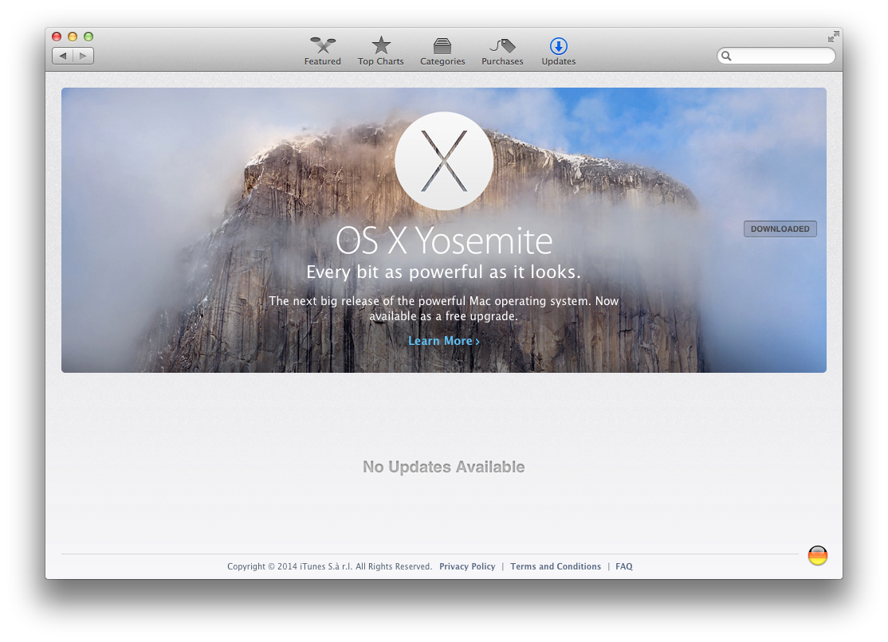Open the Top Charts star icon
This screenshot has height=642, width=888.
pyautogui.click(x=381, y=45)
